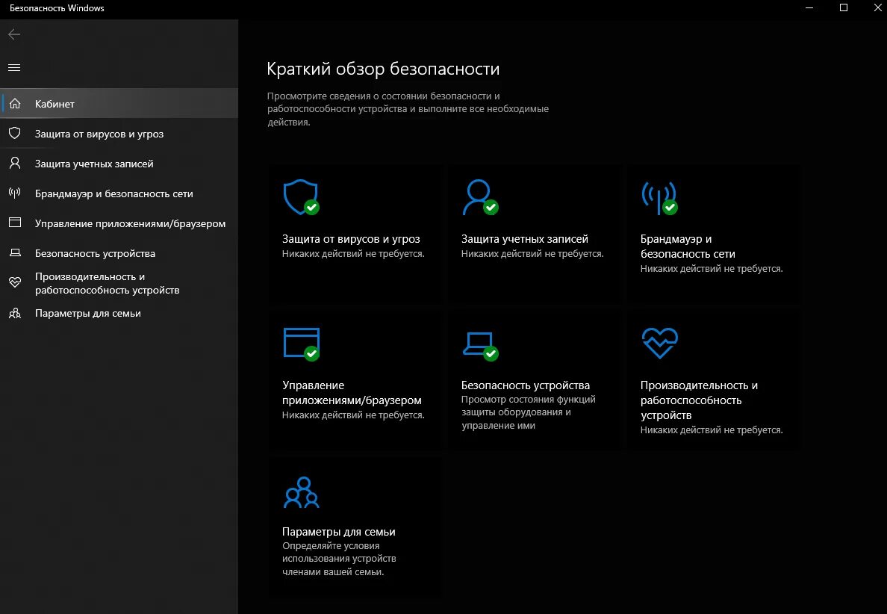Open Производительность и работоспособность устройств tile title

[x=699, y=400]
